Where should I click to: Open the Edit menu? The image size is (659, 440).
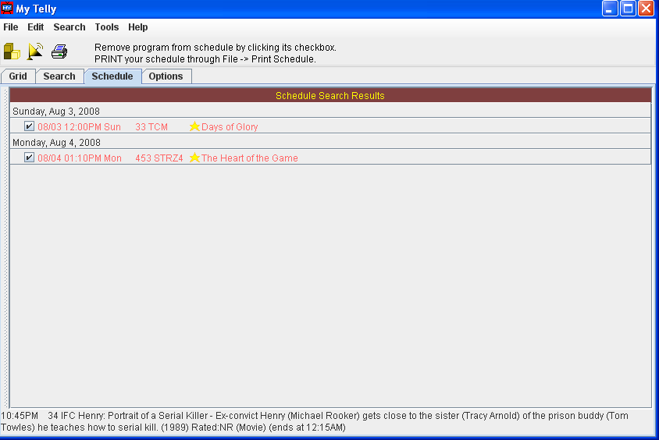(36, 27)
